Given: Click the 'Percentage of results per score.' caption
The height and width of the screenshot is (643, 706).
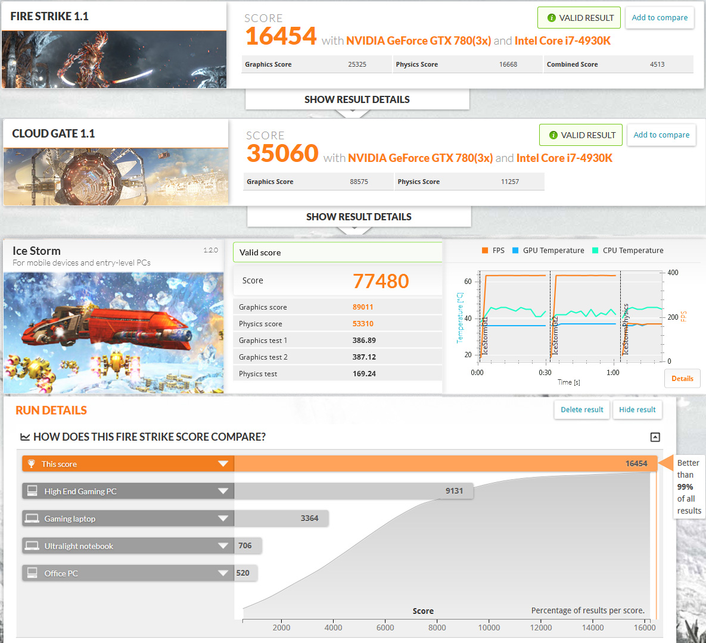Looking at the screenshot, I should coord(587,610).
